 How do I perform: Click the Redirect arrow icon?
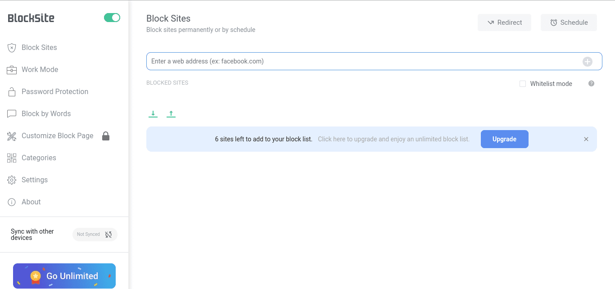[x=491, y=23]
